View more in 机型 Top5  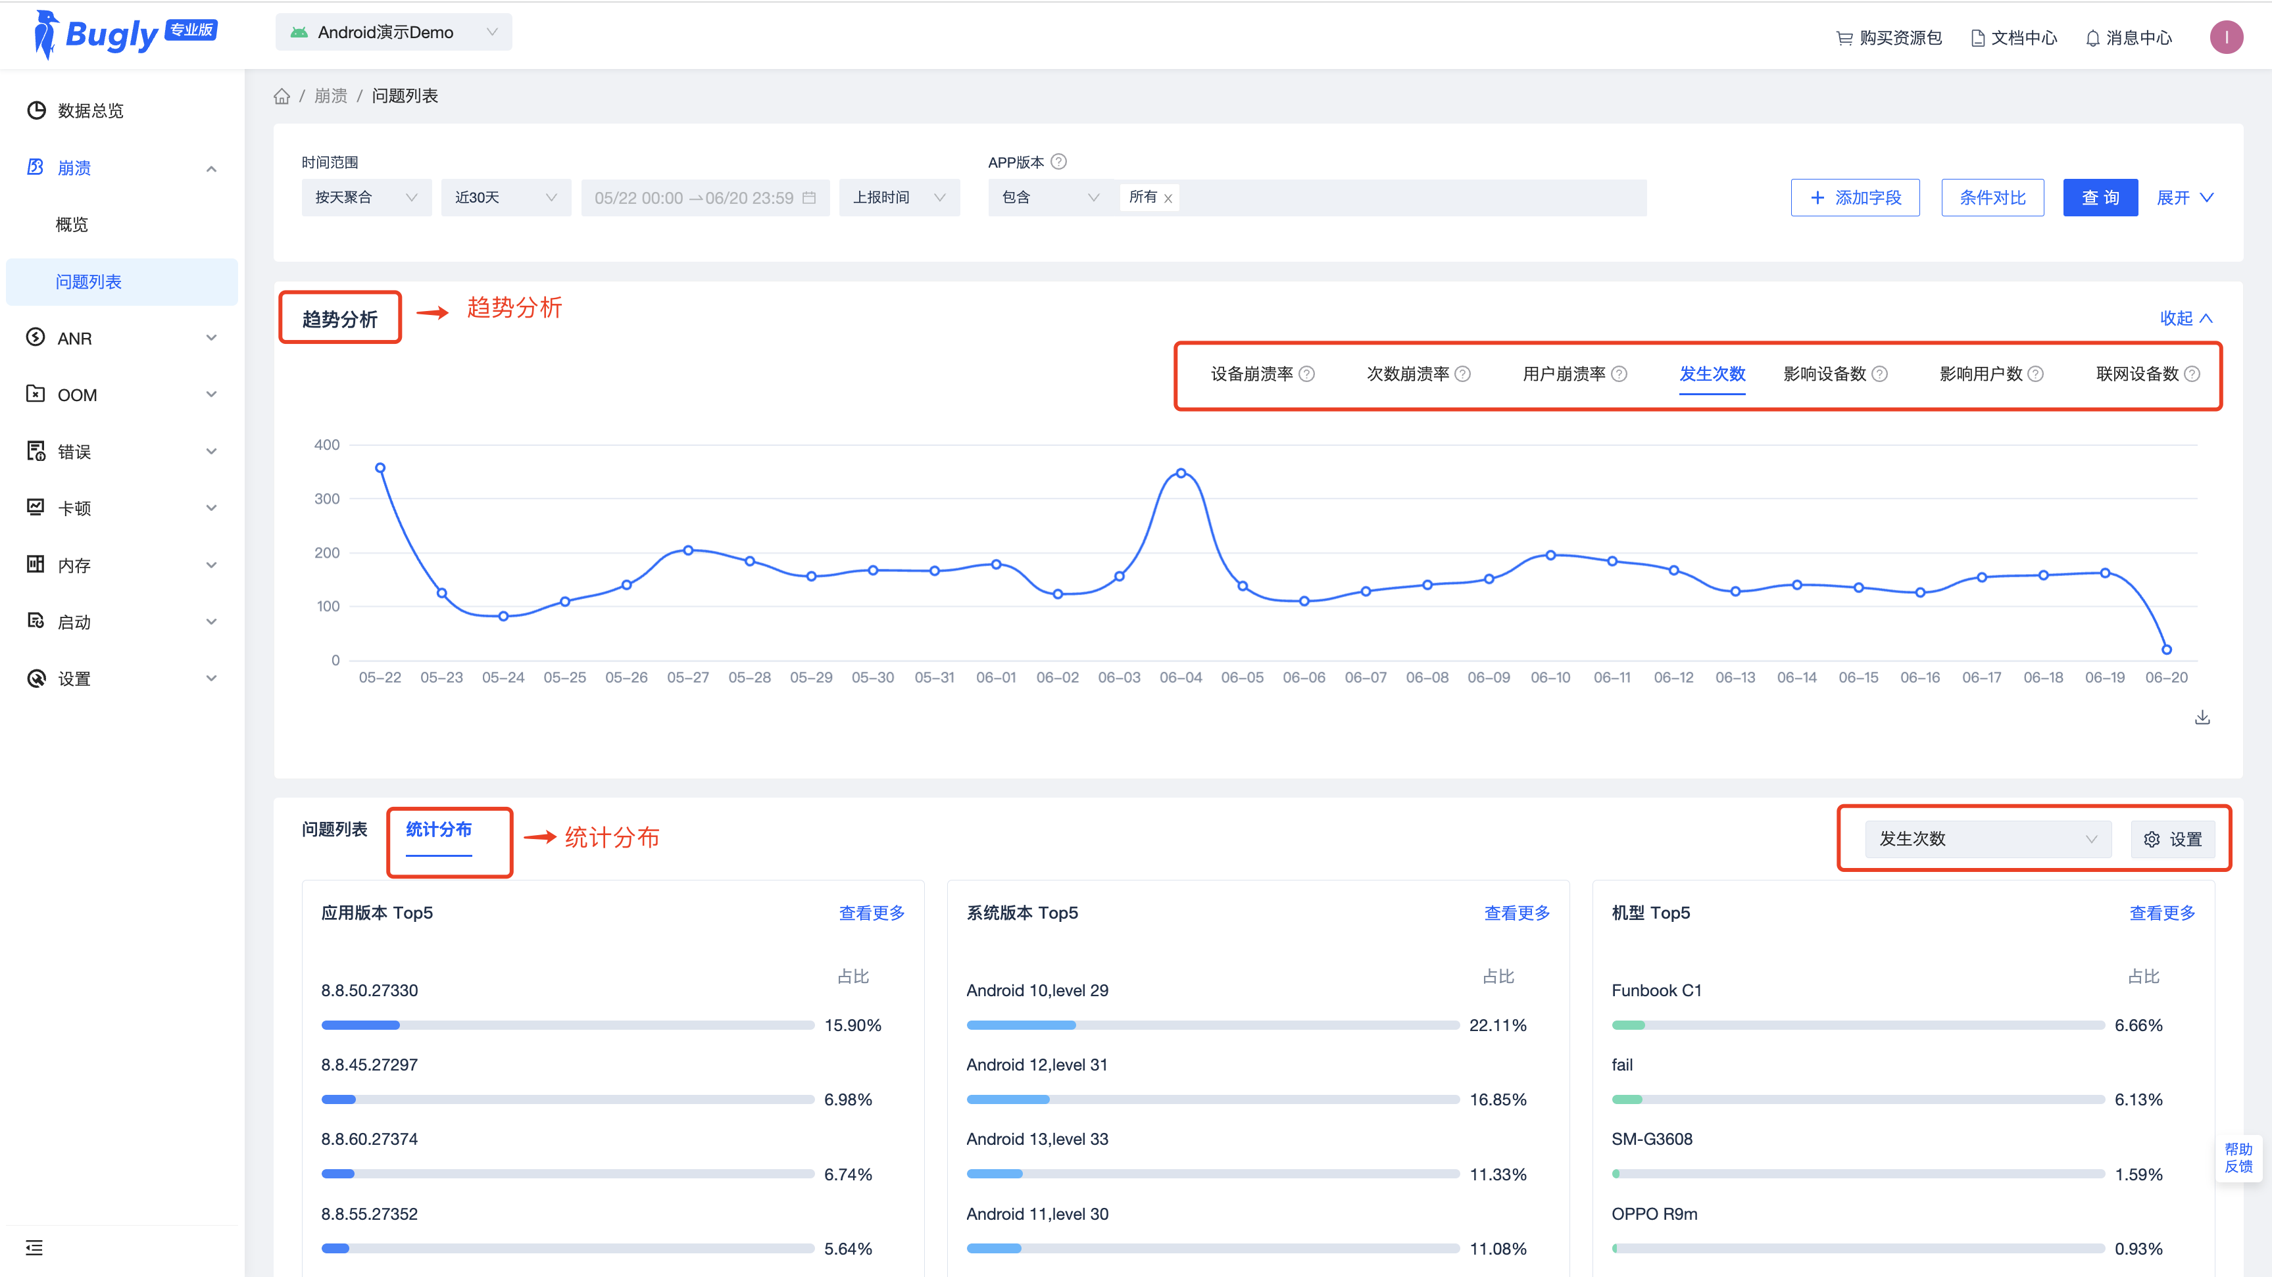(x=2163, y=913)
